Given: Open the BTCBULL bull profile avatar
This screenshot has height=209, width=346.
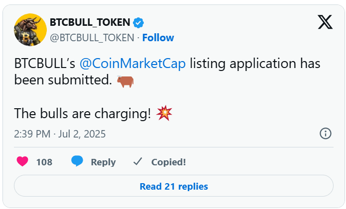Looking at the screenshot, I should click(30, 30).
